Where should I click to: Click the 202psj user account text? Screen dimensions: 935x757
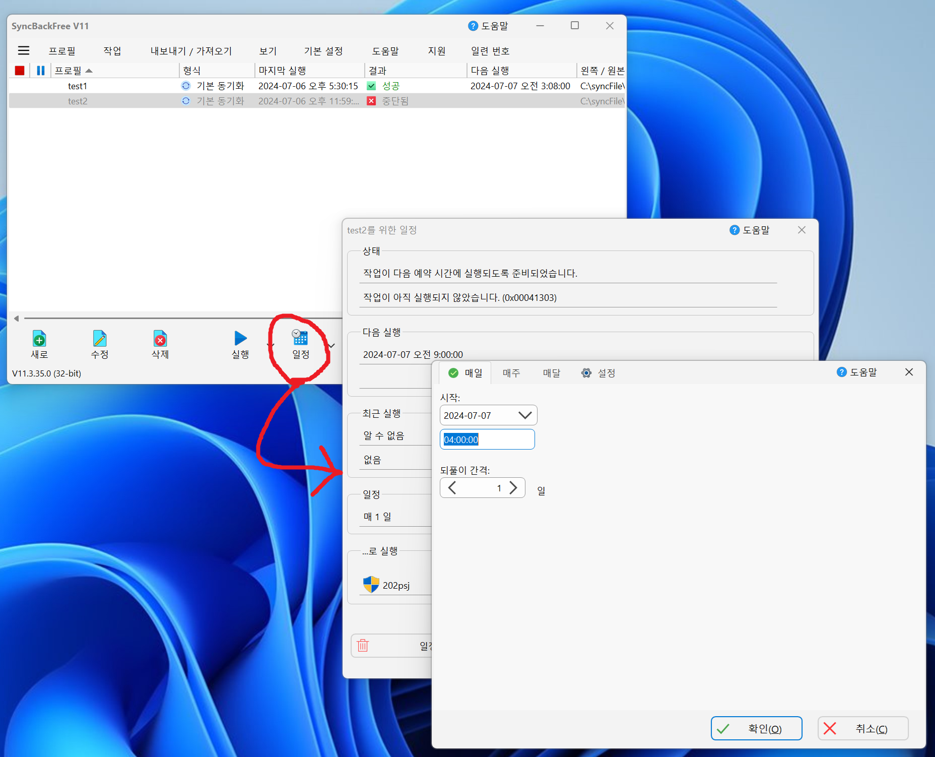(396, 585)
